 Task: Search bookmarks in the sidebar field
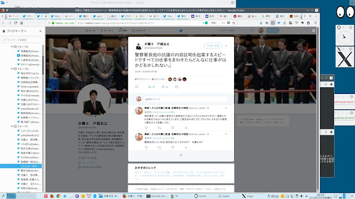22,40
